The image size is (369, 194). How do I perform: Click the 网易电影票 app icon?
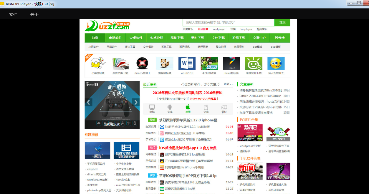162,167
